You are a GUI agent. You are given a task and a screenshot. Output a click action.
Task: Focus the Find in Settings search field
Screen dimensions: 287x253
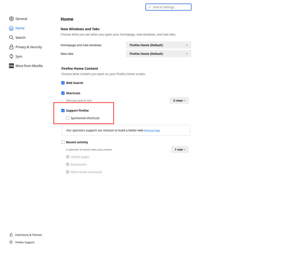tap(168, 7)
